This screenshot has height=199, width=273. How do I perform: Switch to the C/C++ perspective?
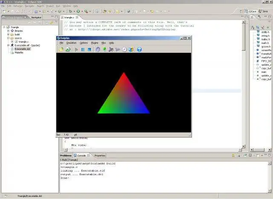point(251,12)
